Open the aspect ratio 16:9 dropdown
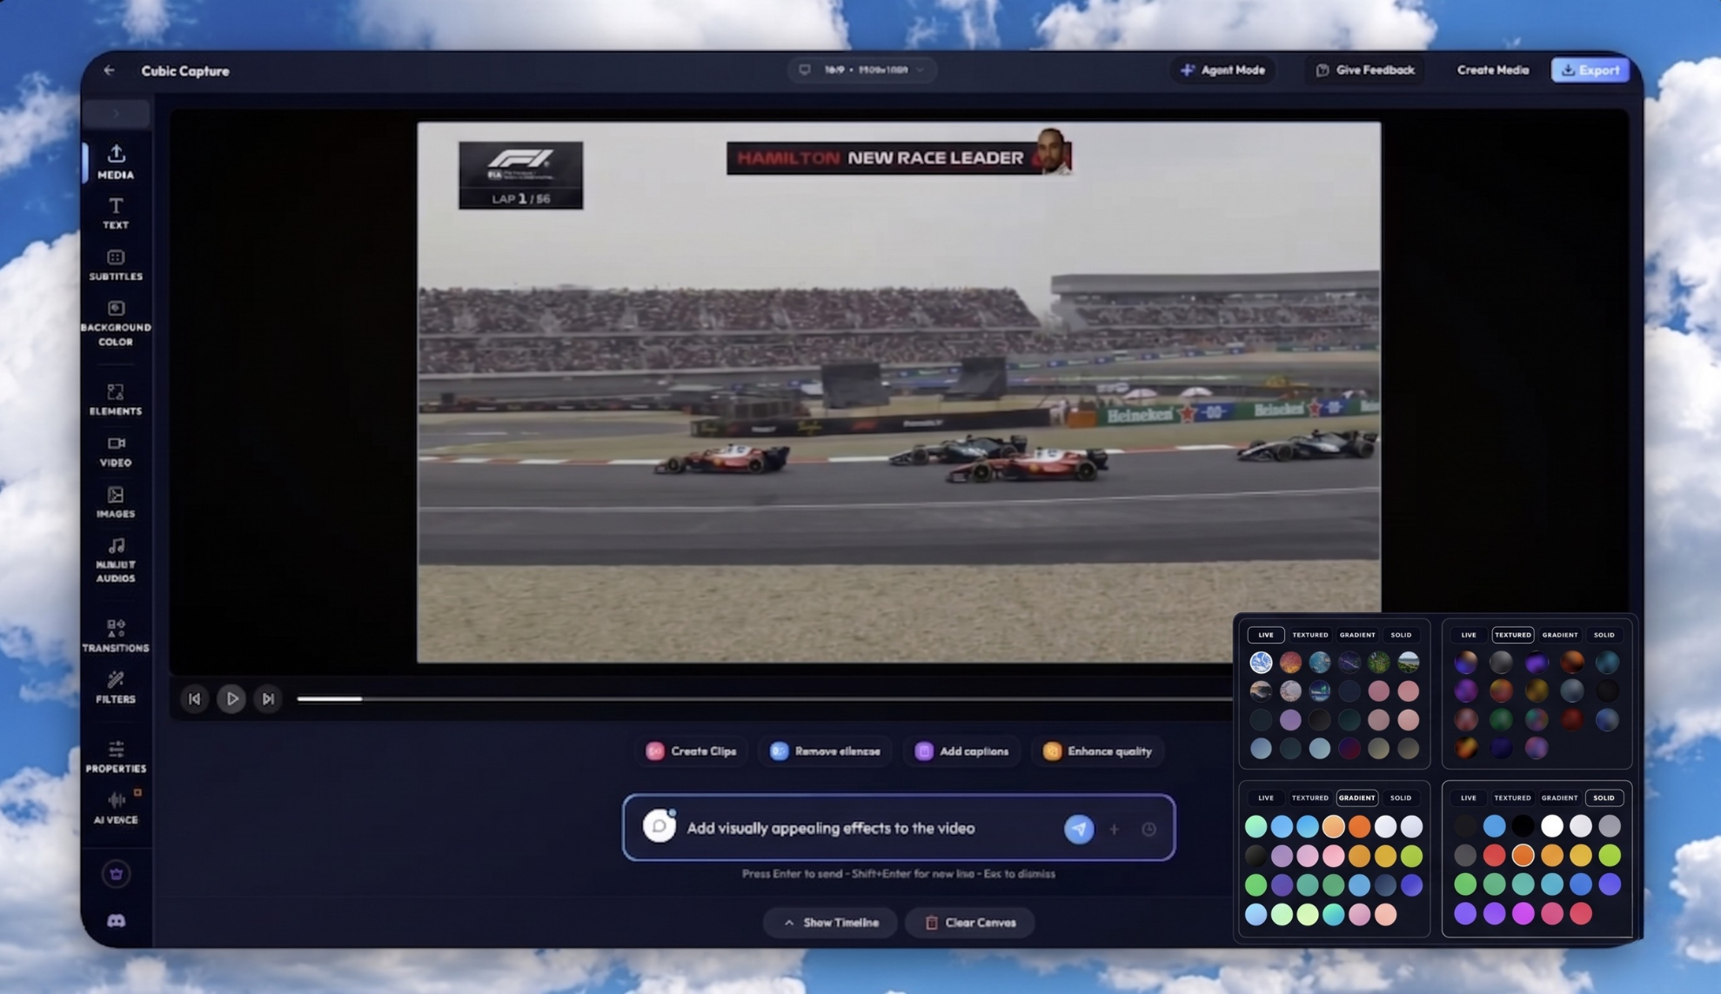Viewport: 1721px width, 994px height. (x=861, y=70)
